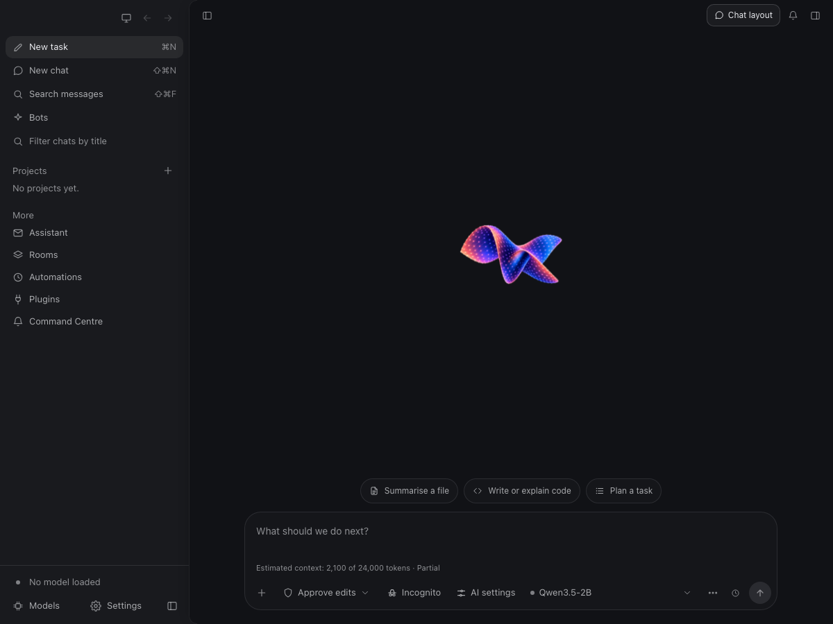Open Rooms in the sidebar
Image resolution: width=833 pixels, height=624 pixels.
pyautogui.click(x=94, y=255)
